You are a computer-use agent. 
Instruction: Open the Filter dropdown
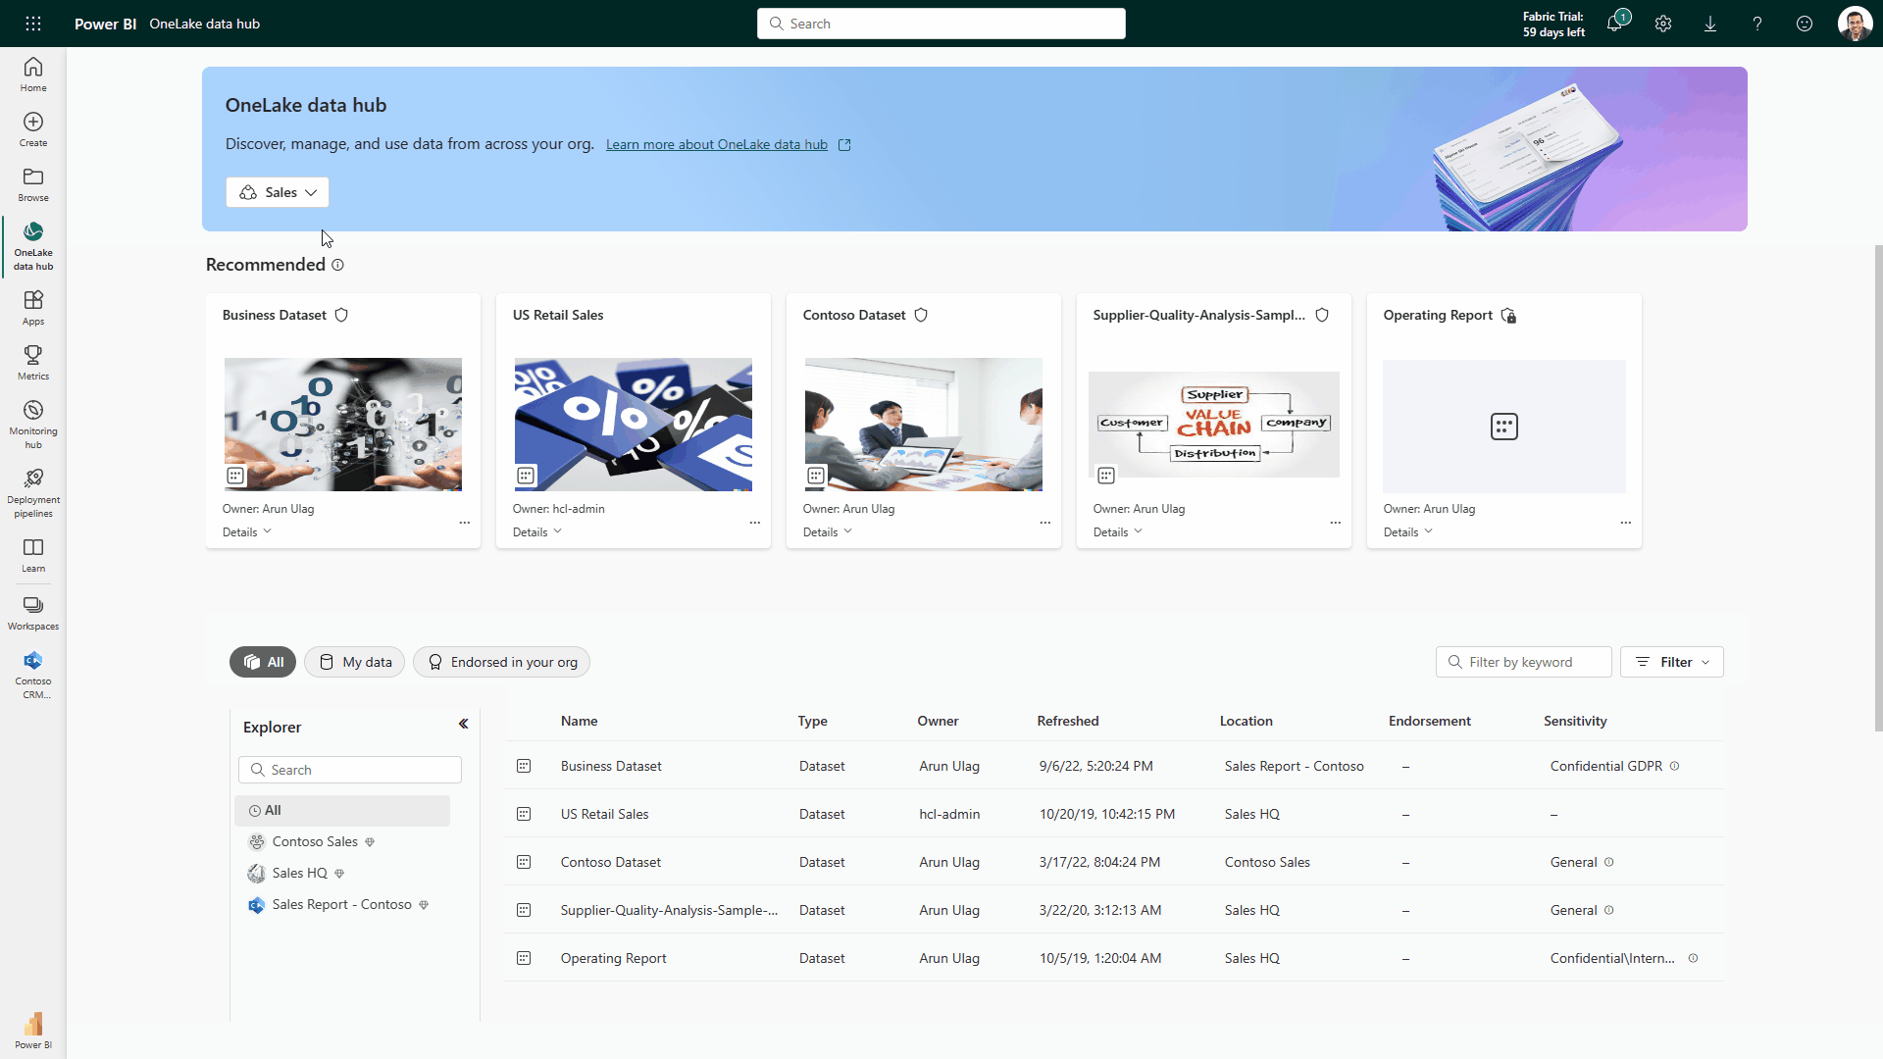[x=1672, y=662]
